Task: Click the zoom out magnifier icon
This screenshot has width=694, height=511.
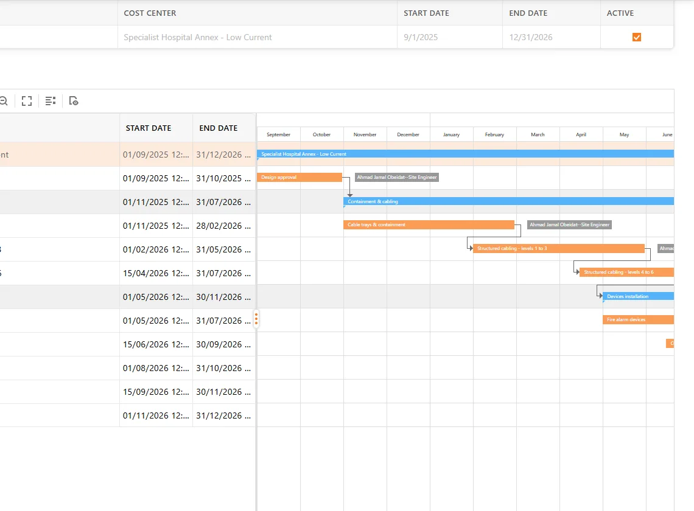Action: (x=4, y=102)
